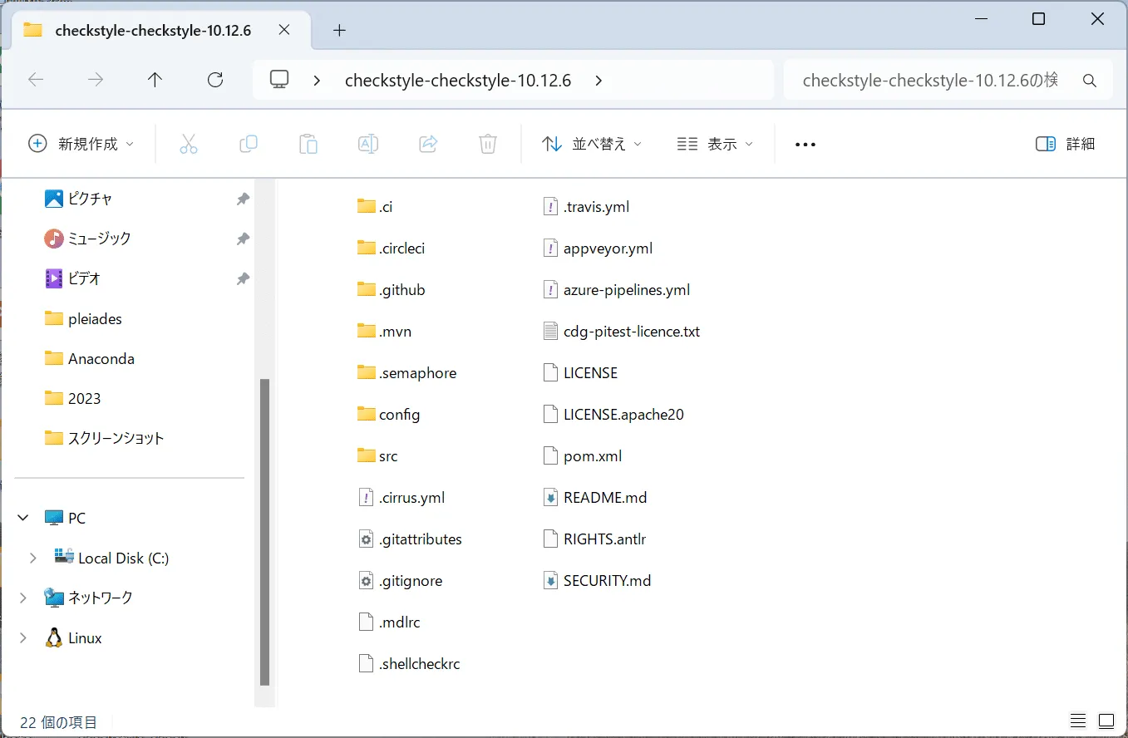Click the Cut scissors icon
This screenshot has height=738, width=1128.
click(x=189, y=144)
